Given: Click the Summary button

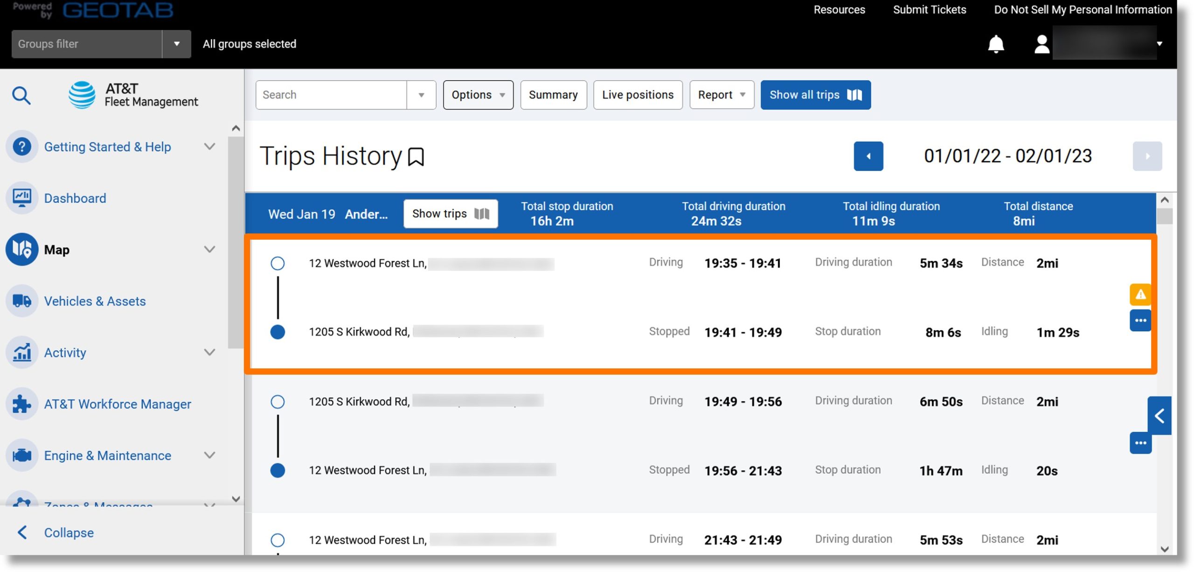Looking at the screenshot, I should (x=553, y=95).
